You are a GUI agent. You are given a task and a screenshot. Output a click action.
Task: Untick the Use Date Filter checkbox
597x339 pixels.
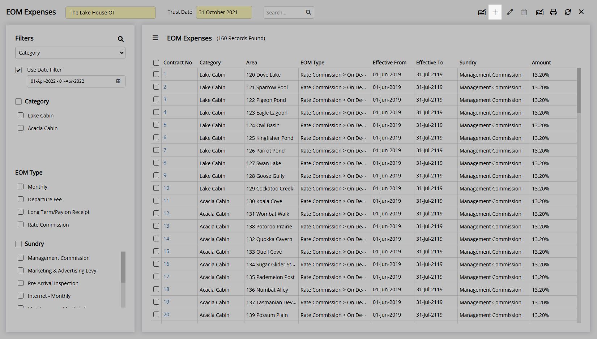[x=18, y=70]
